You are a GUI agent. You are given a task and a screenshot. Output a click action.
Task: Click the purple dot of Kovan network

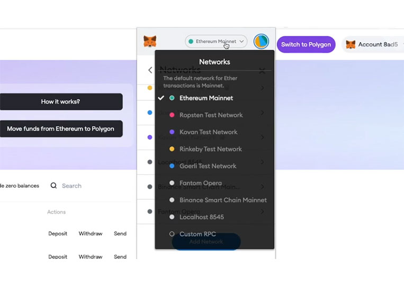(x=172, y=132)
